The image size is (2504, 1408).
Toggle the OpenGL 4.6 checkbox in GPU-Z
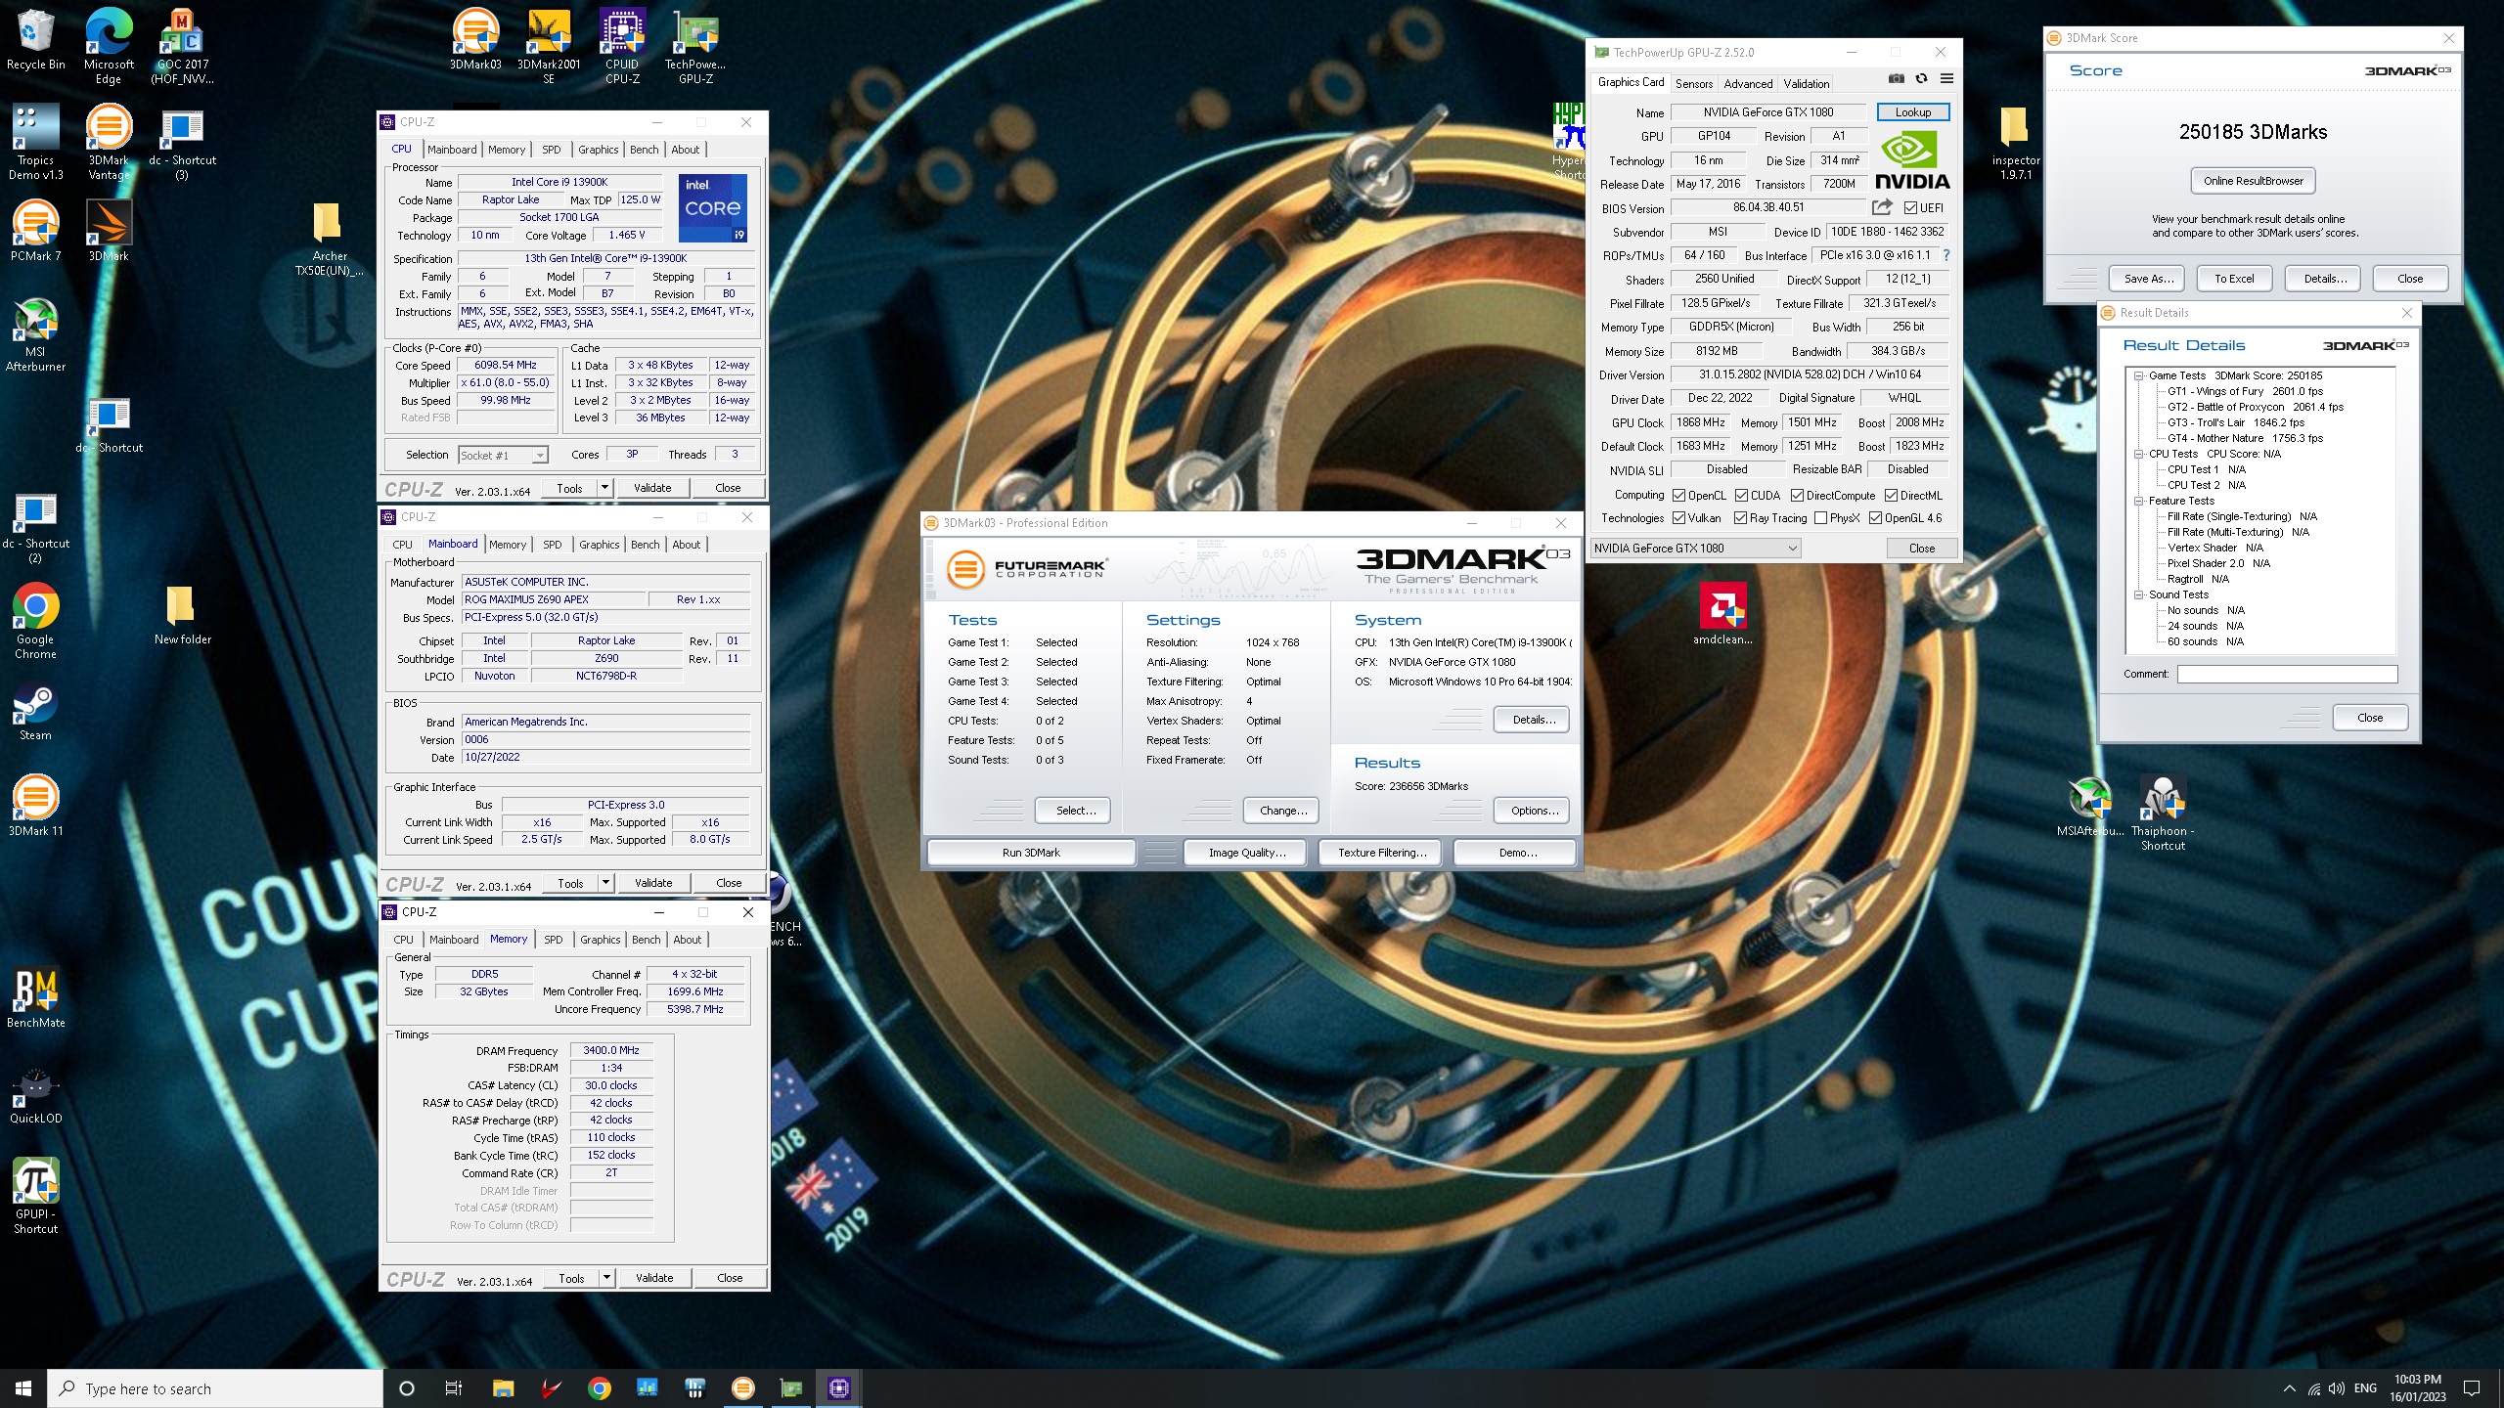(x=1875, y=518)
